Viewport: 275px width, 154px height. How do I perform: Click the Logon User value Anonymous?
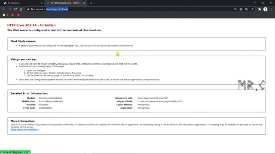(x=144, y=108)
